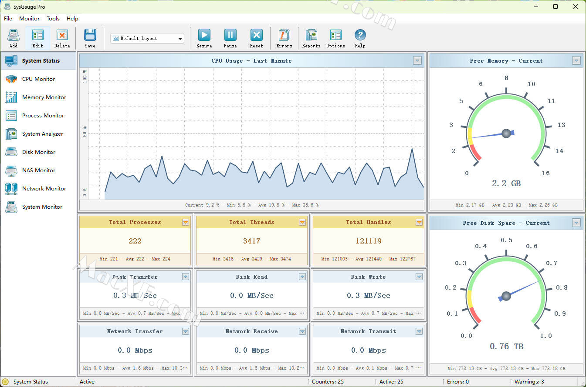
Task: Open the Tools menu
Action: pos(53,19)
